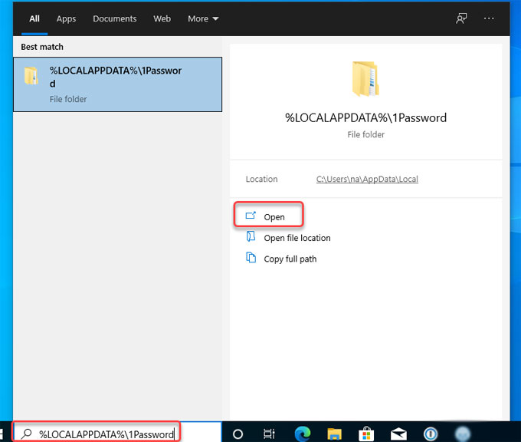
Task: Click the Open action arrow icon
Action: click(251, 216)
